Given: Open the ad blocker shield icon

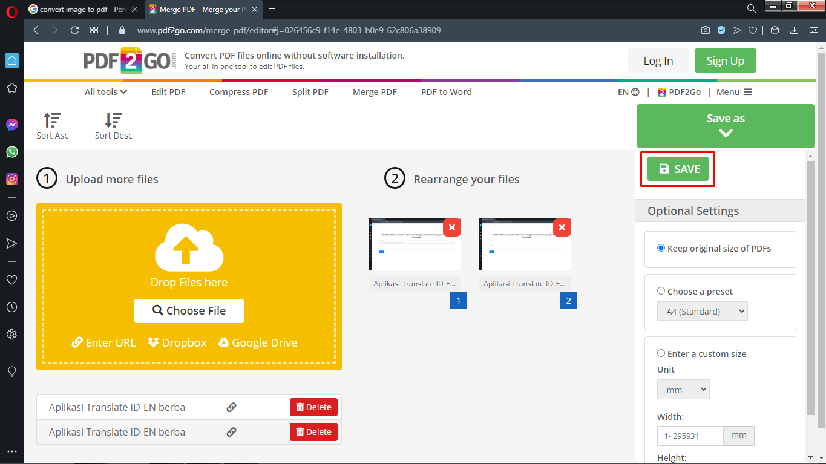Looking at the screenshot, I should click(x=721, y=30).
